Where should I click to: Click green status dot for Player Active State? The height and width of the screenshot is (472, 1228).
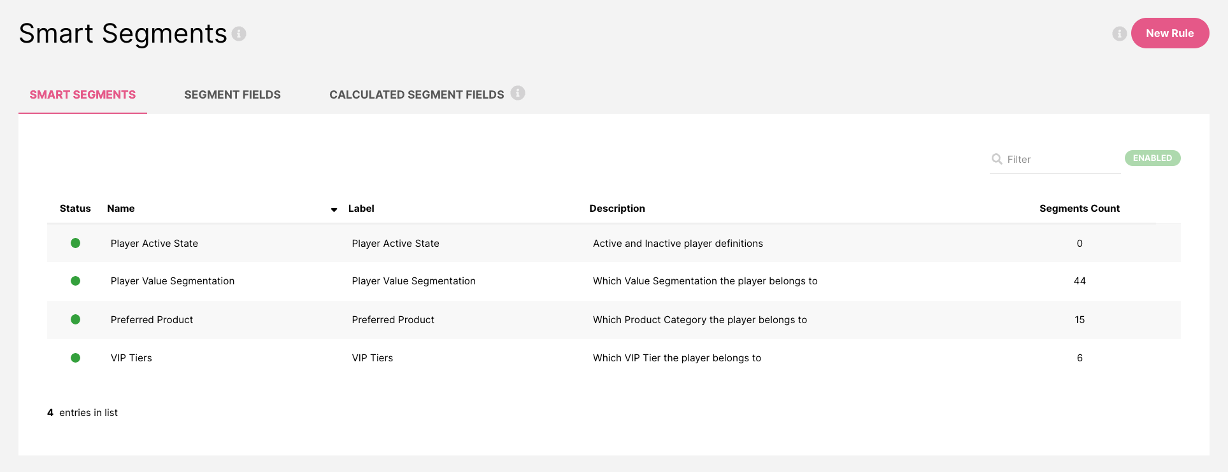(x=75, y=243)
